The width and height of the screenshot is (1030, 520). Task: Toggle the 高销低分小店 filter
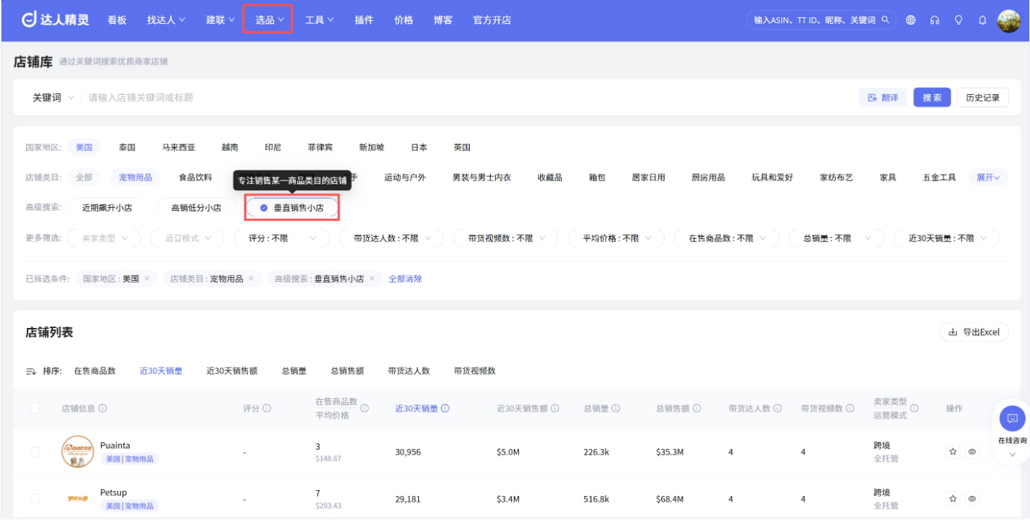coord(196,208)
